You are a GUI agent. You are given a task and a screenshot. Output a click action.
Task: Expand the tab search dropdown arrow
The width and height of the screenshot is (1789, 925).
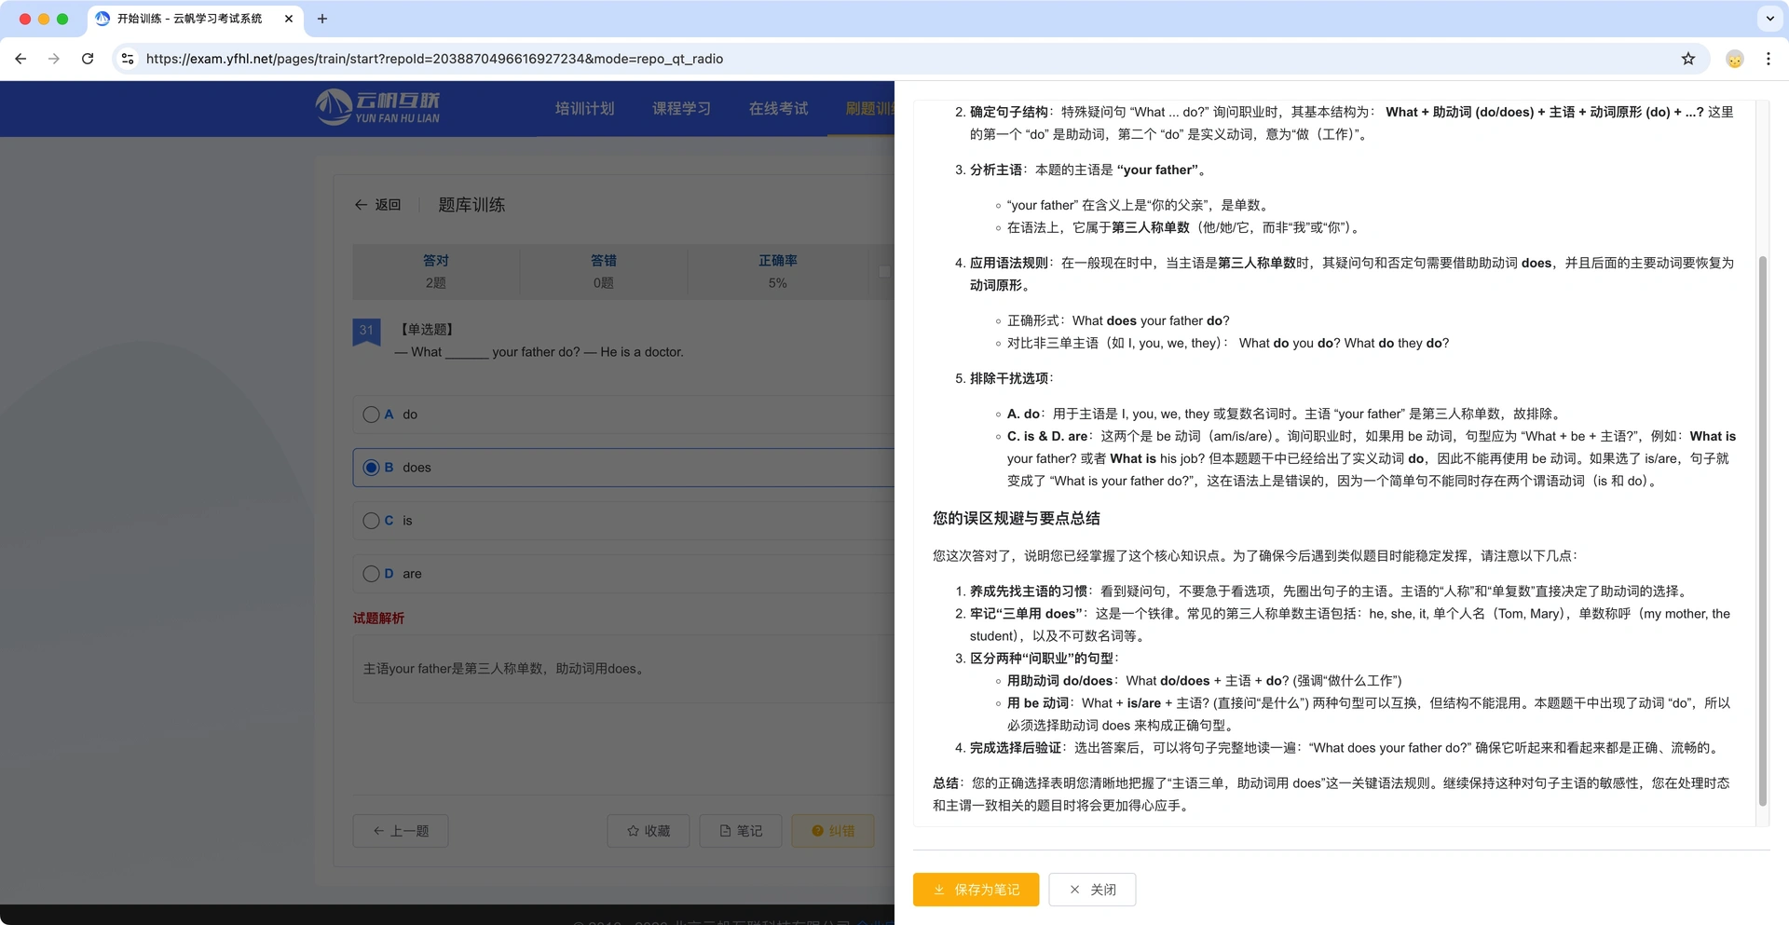(1769, 19)
